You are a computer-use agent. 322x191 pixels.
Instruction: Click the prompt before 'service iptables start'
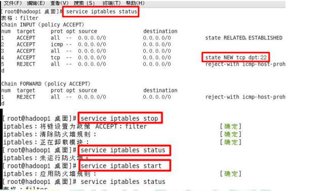pyautogui.click(x=39, y=166)
